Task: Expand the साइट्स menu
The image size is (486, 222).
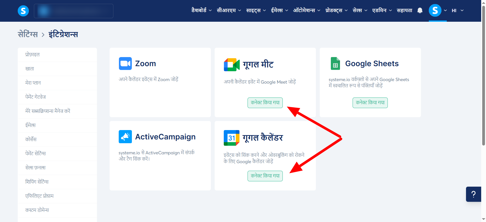Action: click(256, 10)
